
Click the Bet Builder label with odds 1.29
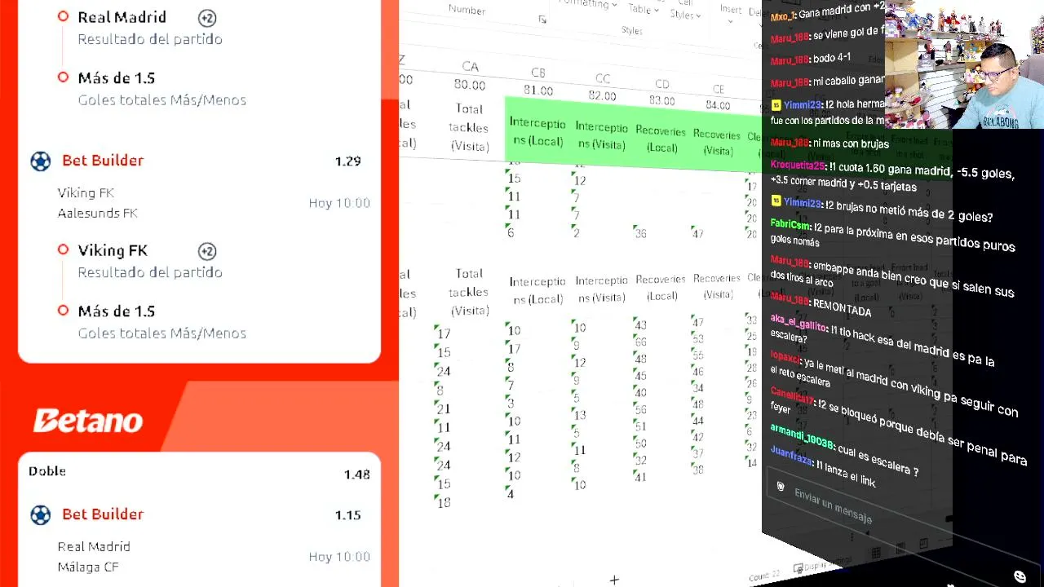coord(103,161)
